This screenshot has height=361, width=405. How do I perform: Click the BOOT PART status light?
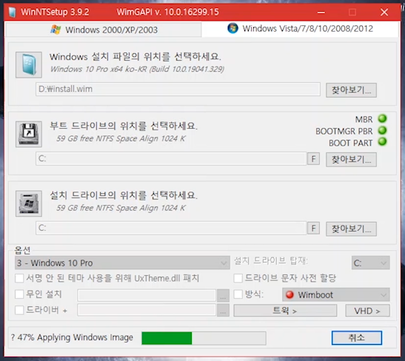pyautogui.click(x=382, y=142)
